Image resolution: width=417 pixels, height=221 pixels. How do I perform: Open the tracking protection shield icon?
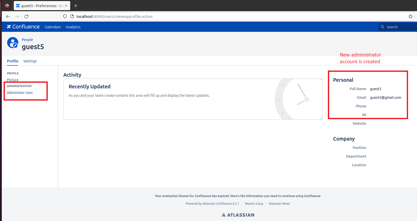[x=65, y=16]
